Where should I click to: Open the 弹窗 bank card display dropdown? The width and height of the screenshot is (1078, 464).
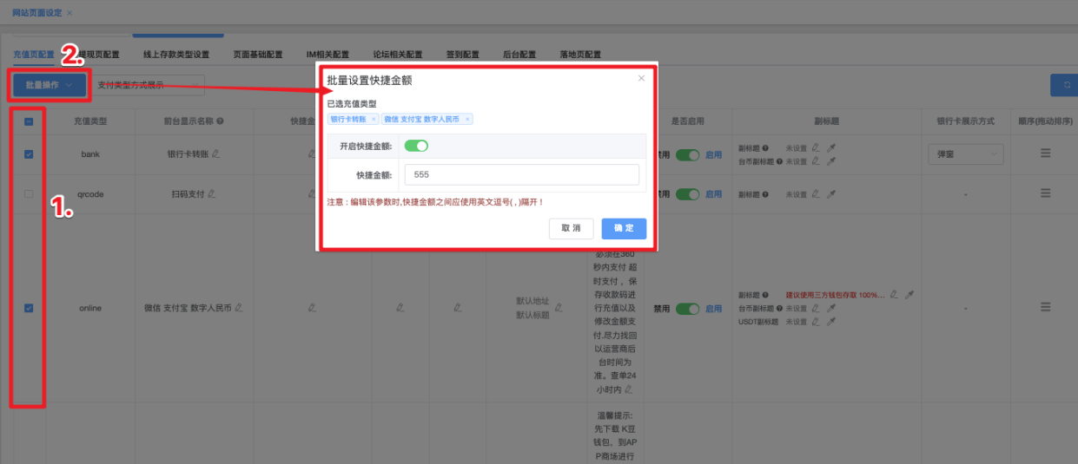(965, 154)
